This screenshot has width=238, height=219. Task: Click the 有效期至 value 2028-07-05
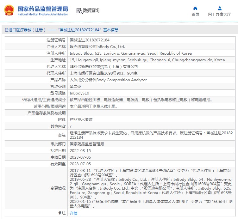coord(80,164)
